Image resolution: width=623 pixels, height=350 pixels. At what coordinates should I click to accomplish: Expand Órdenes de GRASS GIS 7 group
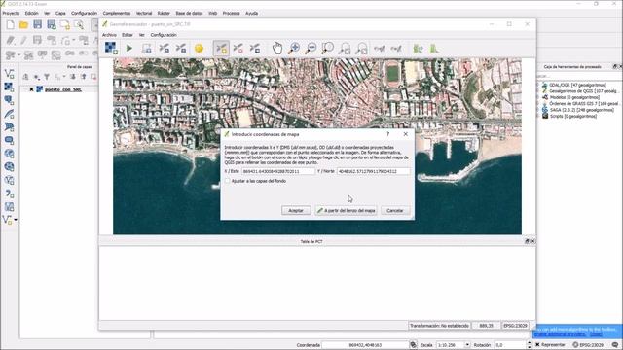pos(538,104)
